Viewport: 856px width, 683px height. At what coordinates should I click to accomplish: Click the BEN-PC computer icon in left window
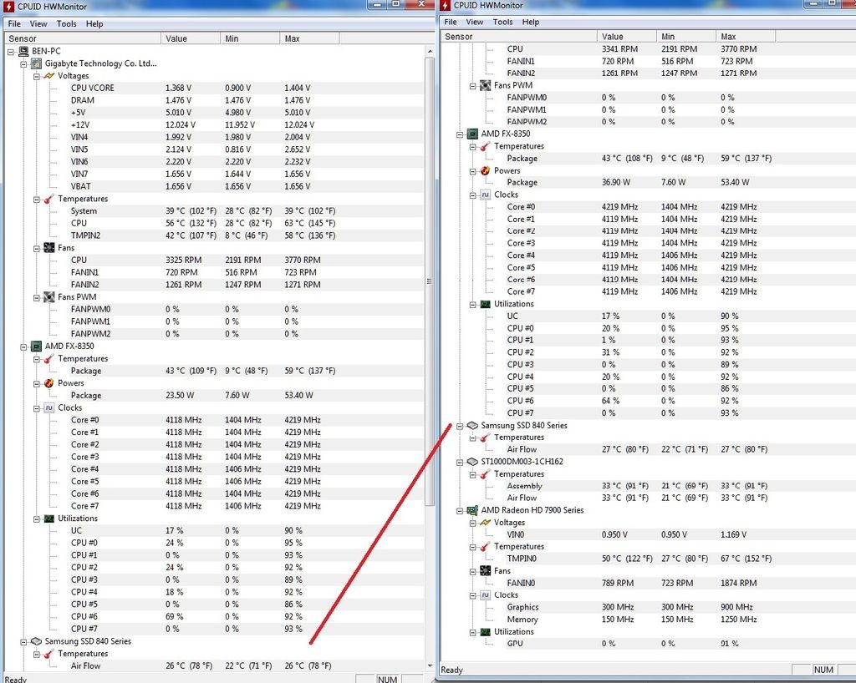(x=23, y=51)
